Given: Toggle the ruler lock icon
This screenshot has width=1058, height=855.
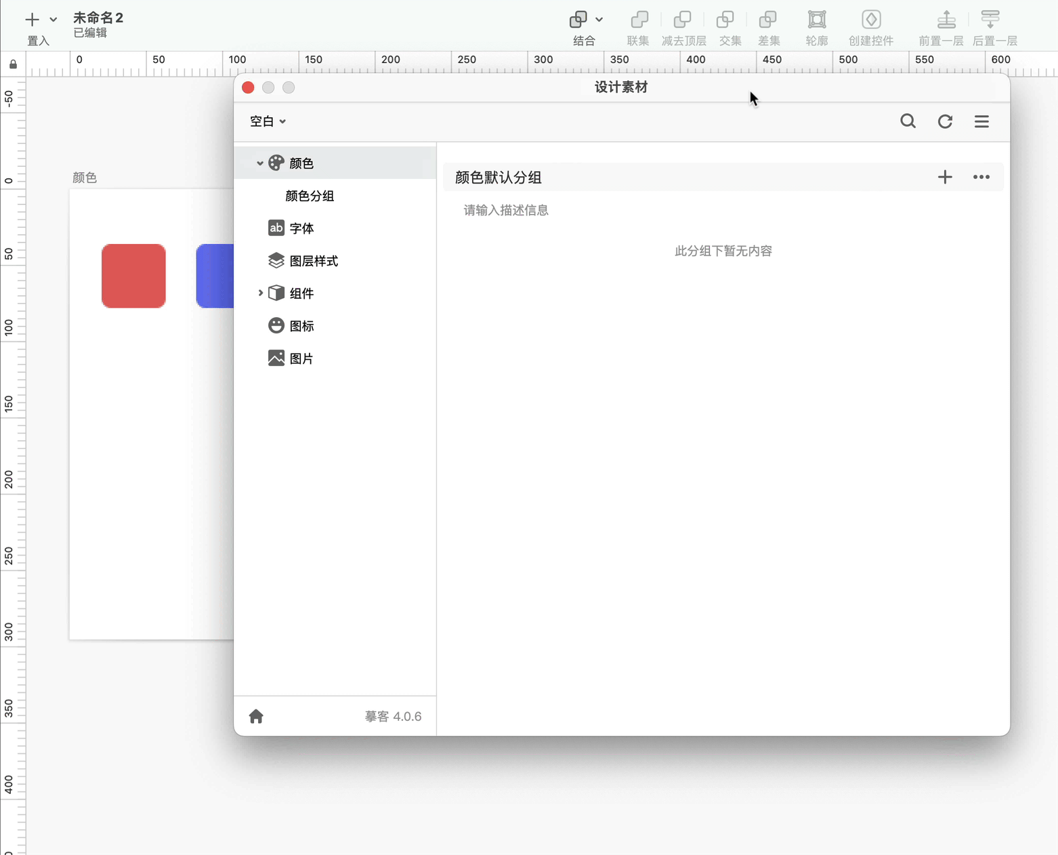Looking at the screenshot, I should [13, 64].
